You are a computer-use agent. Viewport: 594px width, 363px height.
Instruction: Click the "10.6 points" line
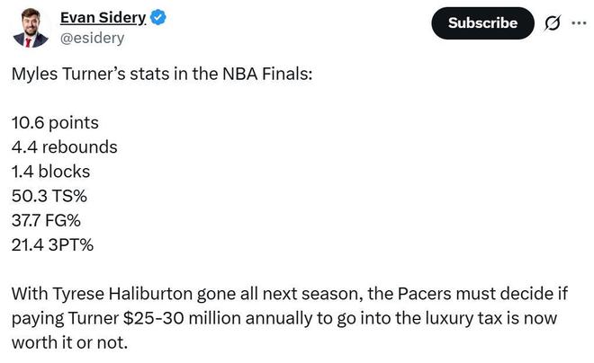[x=55, y=122]
